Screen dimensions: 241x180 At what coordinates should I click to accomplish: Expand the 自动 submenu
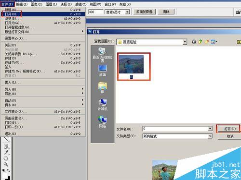43,100
